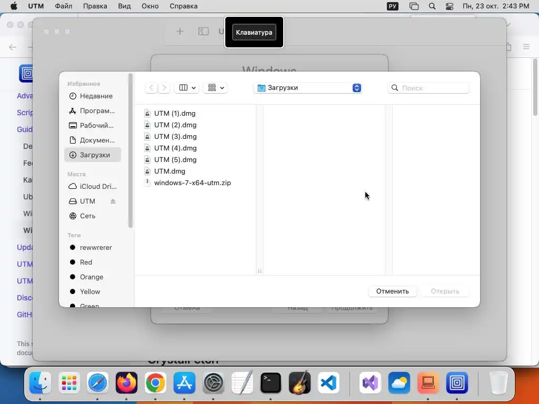The width and height of the screenshot is (539, 404).
Task: Open the column view switcher dropdown
Action: coord(187,88)
